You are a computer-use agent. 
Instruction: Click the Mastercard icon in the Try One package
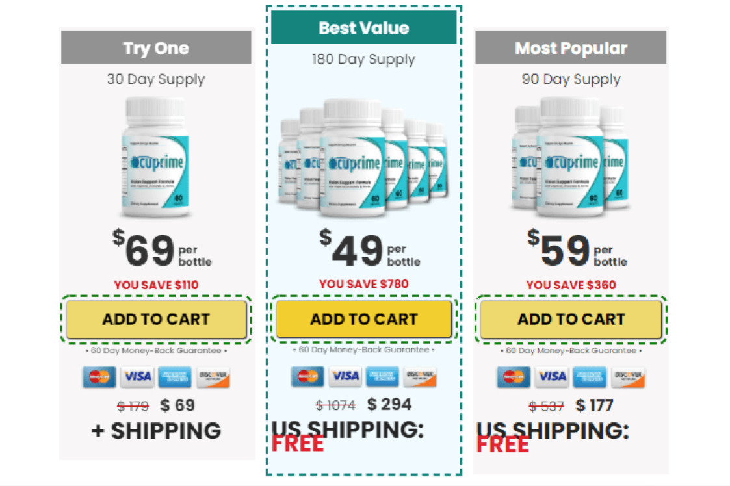click(x=99, y=377)
